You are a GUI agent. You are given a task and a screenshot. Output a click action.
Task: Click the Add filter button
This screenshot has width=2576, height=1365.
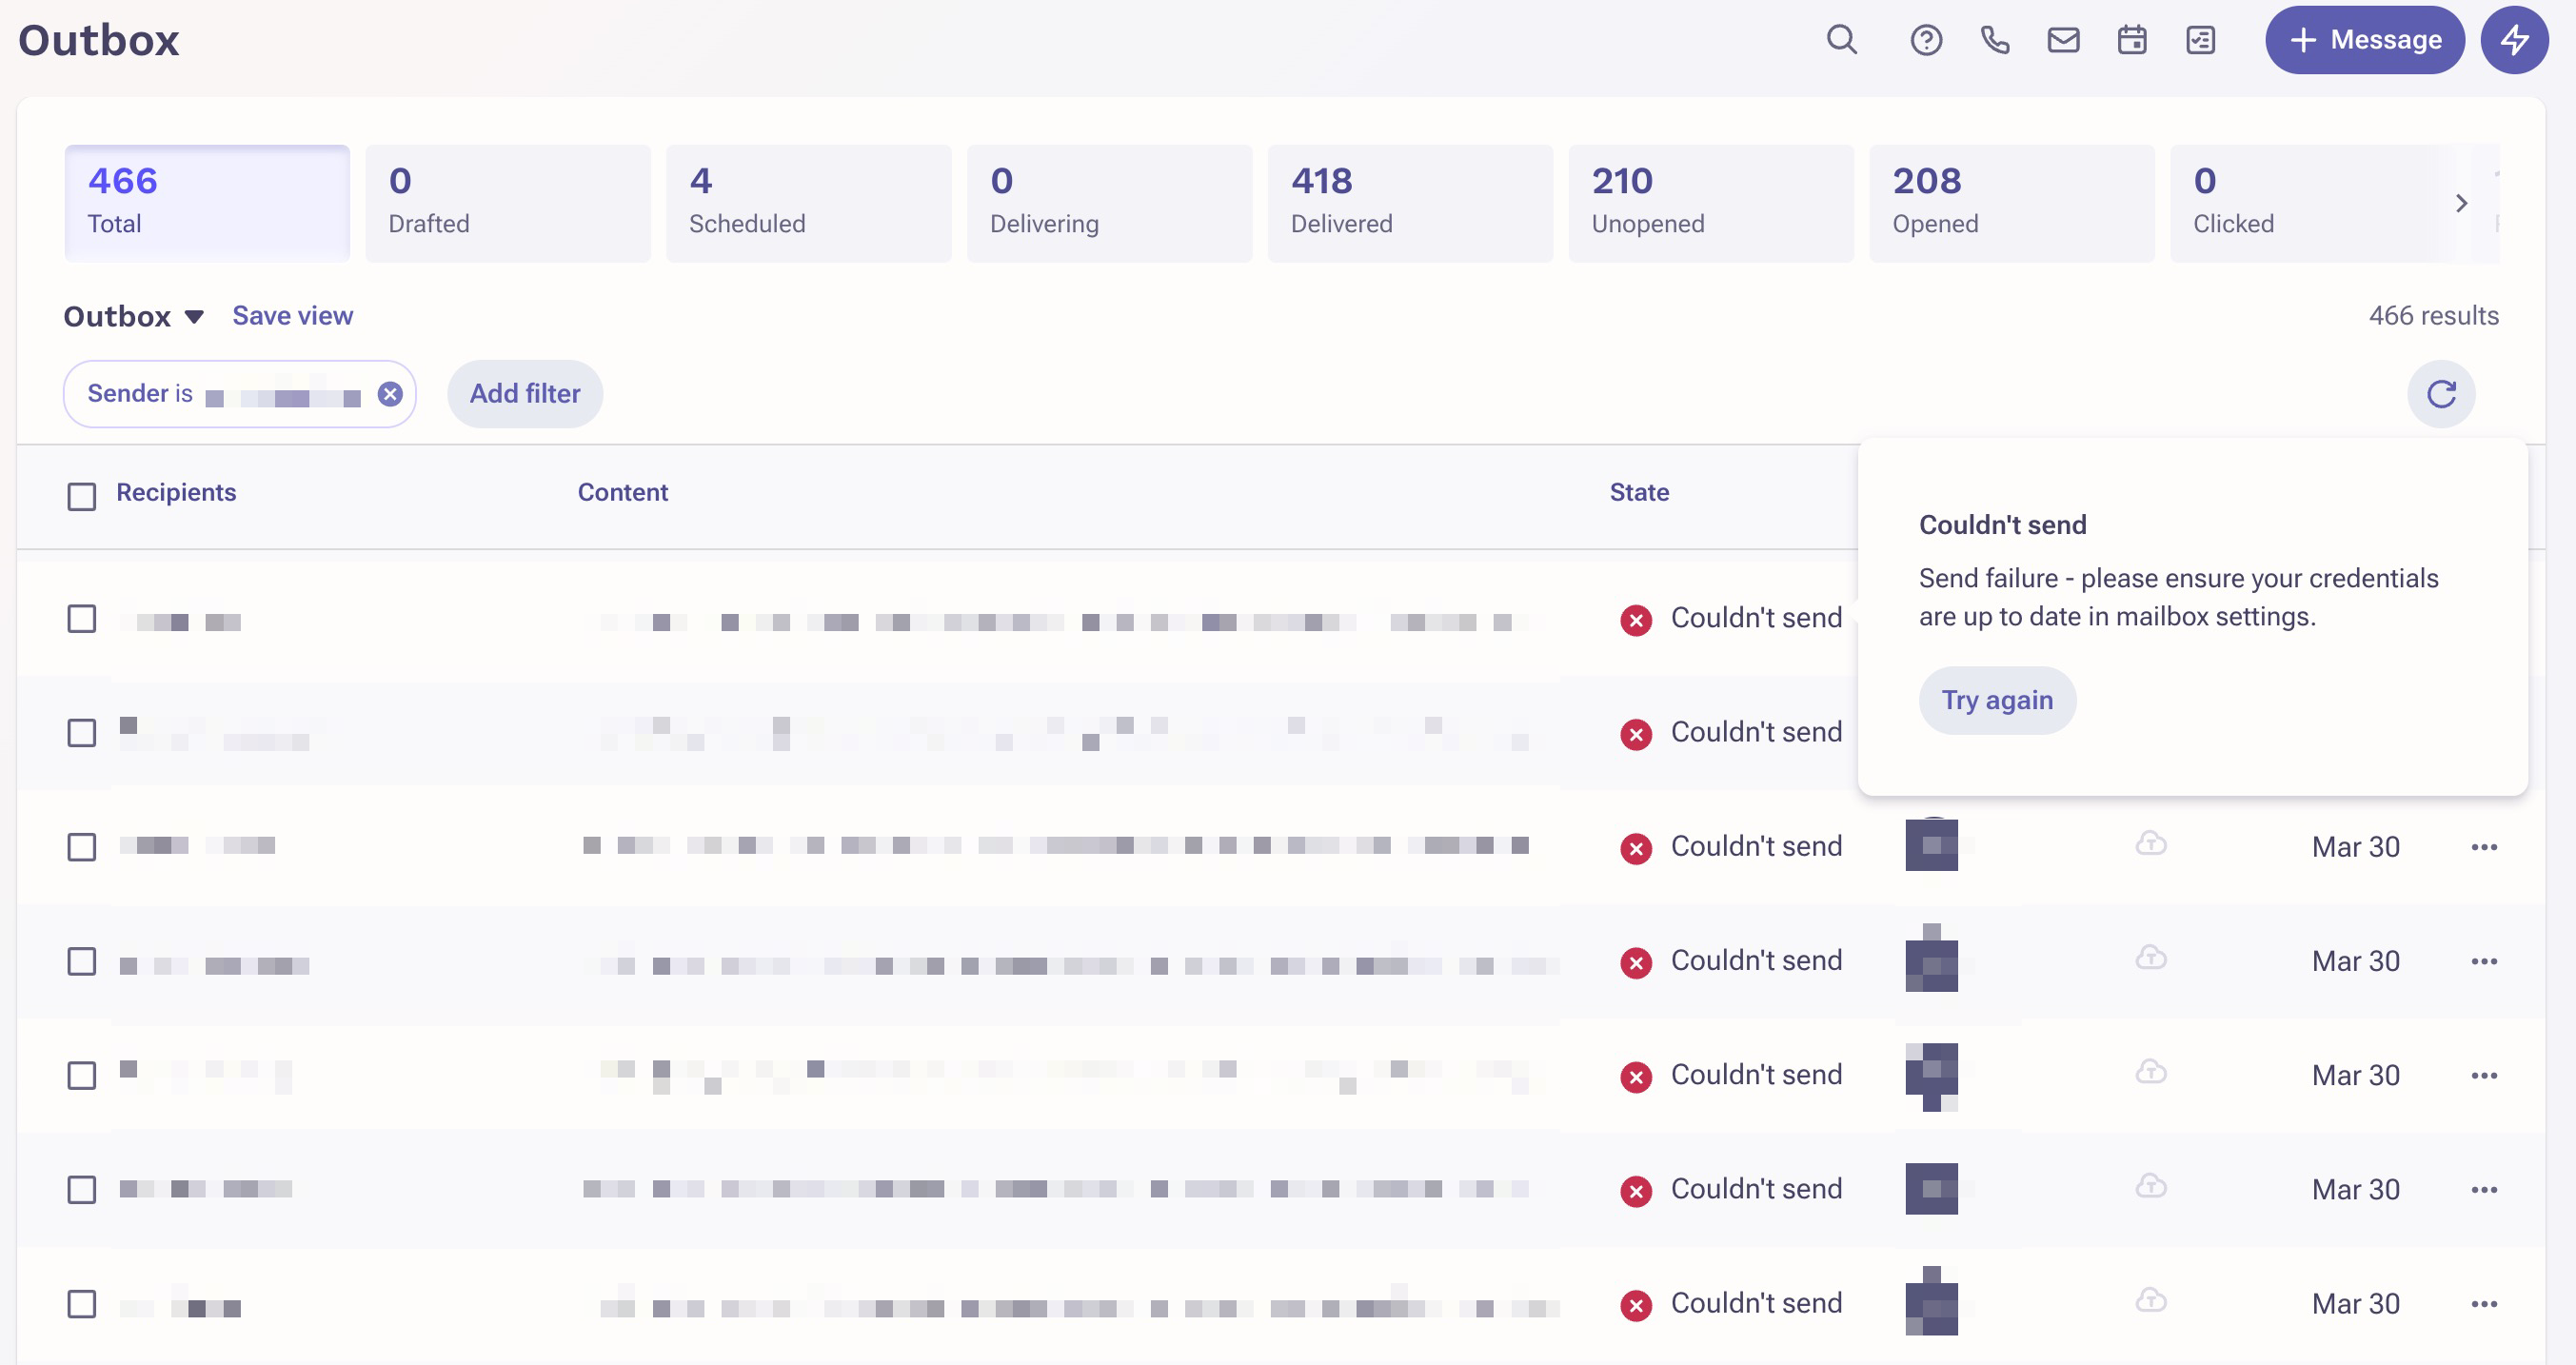[x=524, y=394]
